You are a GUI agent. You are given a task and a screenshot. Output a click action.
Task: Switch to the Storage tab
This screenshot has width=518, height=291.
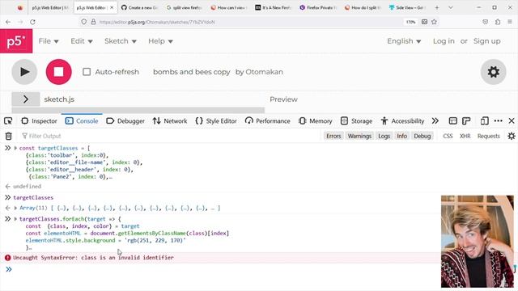tap(356, 121)
